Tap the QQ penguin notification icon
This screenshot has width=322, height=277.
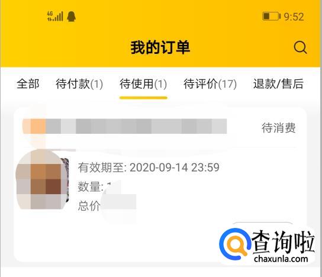[71, 17]
